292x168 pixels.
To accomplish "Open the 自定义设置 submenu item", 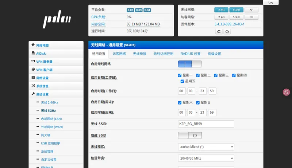I will click(x=49, y=160).
